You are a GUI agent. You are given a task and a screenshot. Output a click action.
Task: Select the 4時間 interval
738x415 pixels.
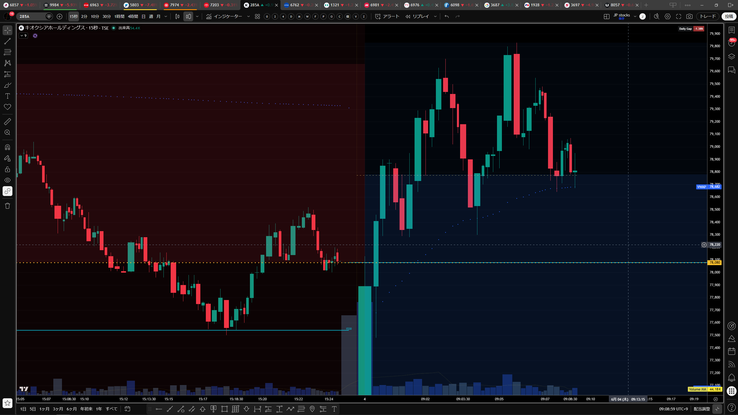(133, 16)
